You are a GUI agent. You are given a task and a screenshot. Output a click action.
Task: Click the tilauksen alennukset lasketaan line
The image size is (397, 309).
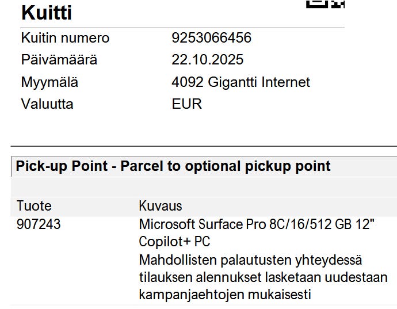click(263, 277)
